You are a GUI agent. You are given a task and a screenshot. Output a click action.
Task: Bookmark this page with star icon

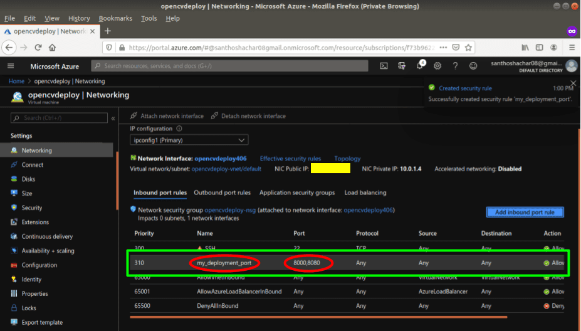pos(468,48)
